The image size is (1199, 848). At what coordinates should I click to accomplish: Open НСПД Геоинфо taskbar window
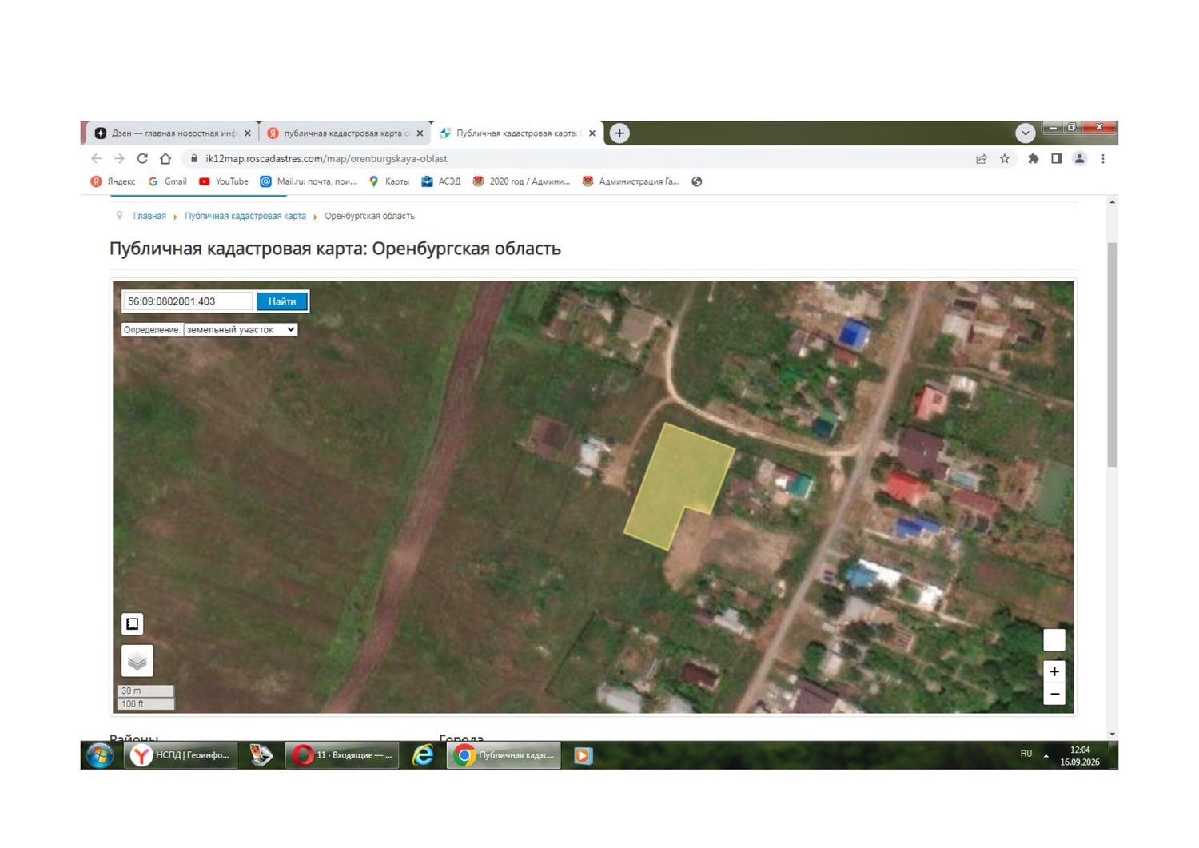(x=181, y=755)
